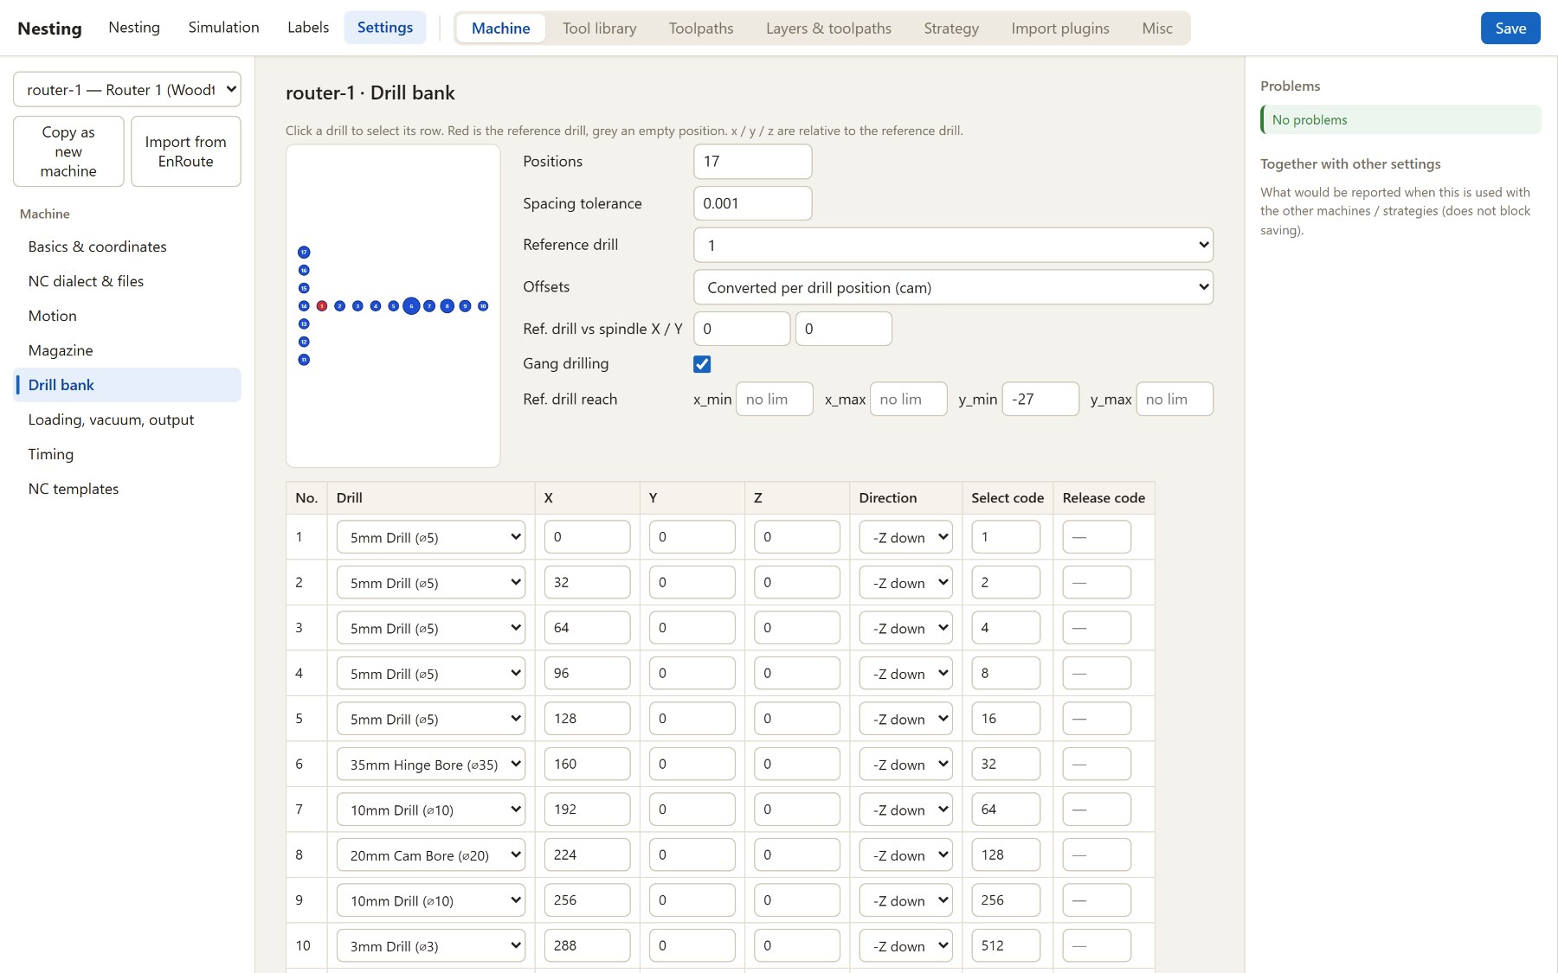Open the router-1 machine selector dropdown

pyautogui.click(x=127, y=90)
